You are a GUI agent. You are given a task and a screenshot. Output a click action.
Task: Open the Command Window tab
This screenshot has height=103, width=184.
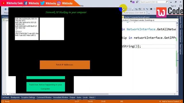pos(44,97)
